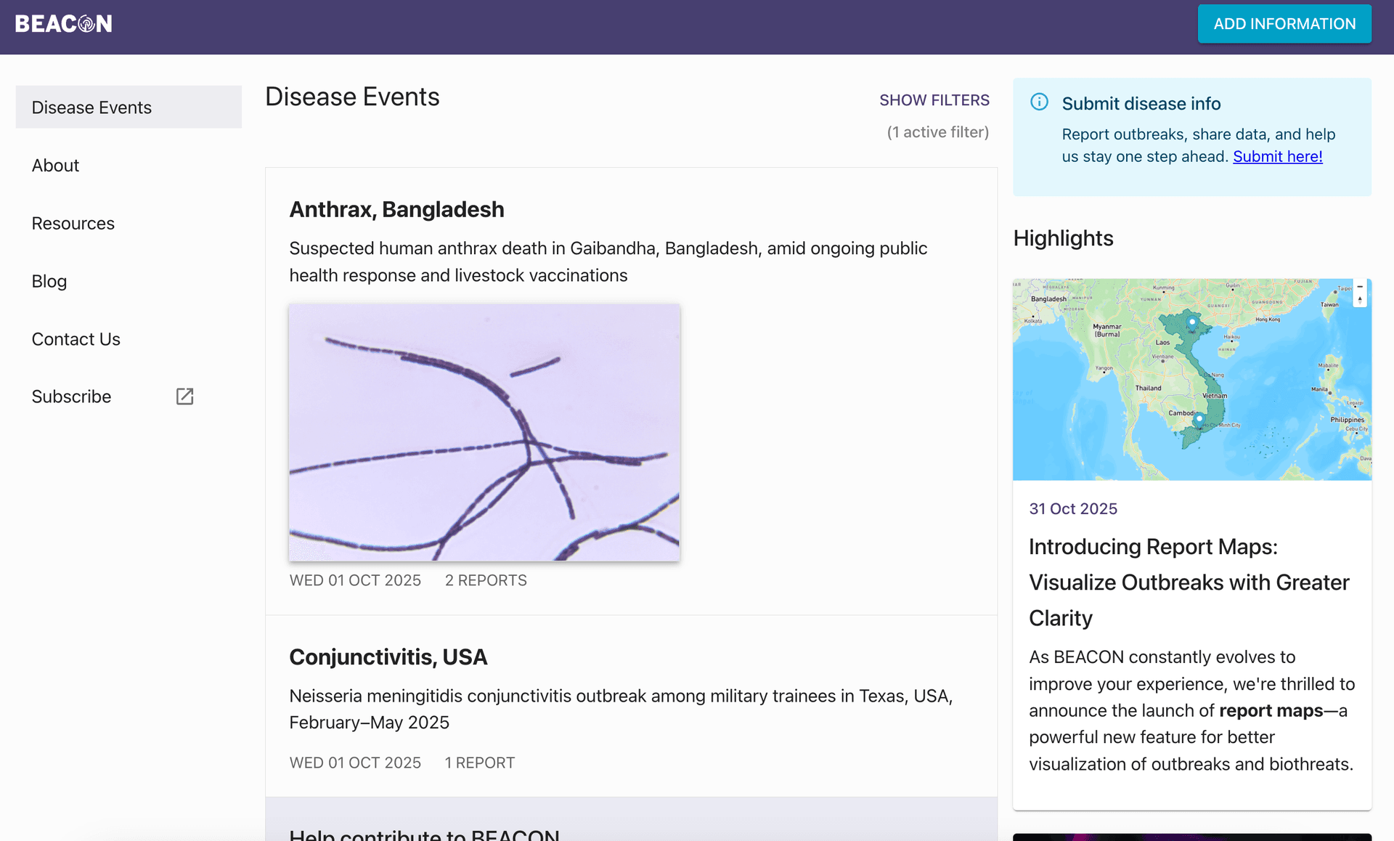Open the Anthrax, Bangladesh event title
This screenshot has height=841, width=1394.
[396, 209]
